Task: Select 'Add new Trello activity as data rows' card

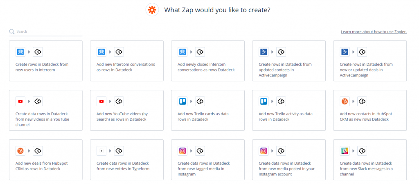Action: (289, 110)
